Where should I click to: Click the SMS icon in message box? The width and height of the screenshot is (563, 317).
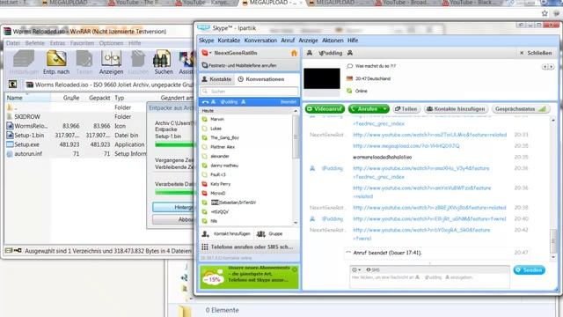tap(369, 269)
